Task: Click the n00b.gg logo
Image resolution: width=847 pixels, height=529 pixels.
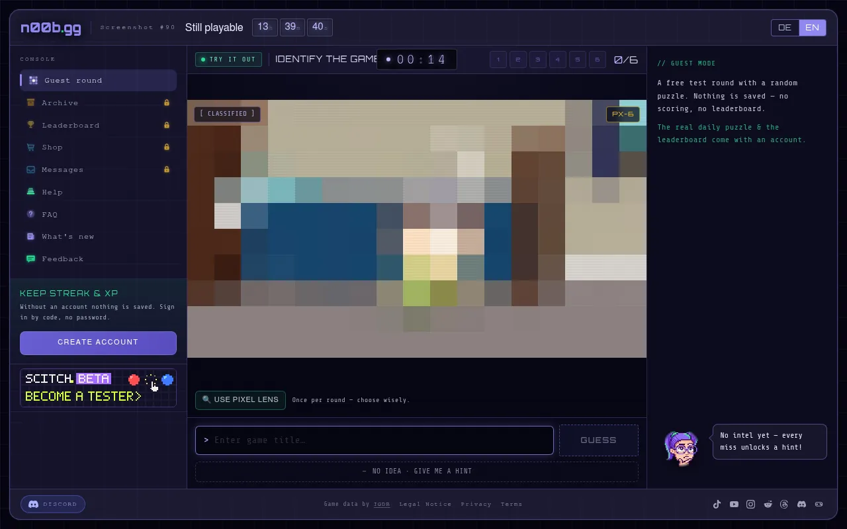Action: tap(51, 28)
